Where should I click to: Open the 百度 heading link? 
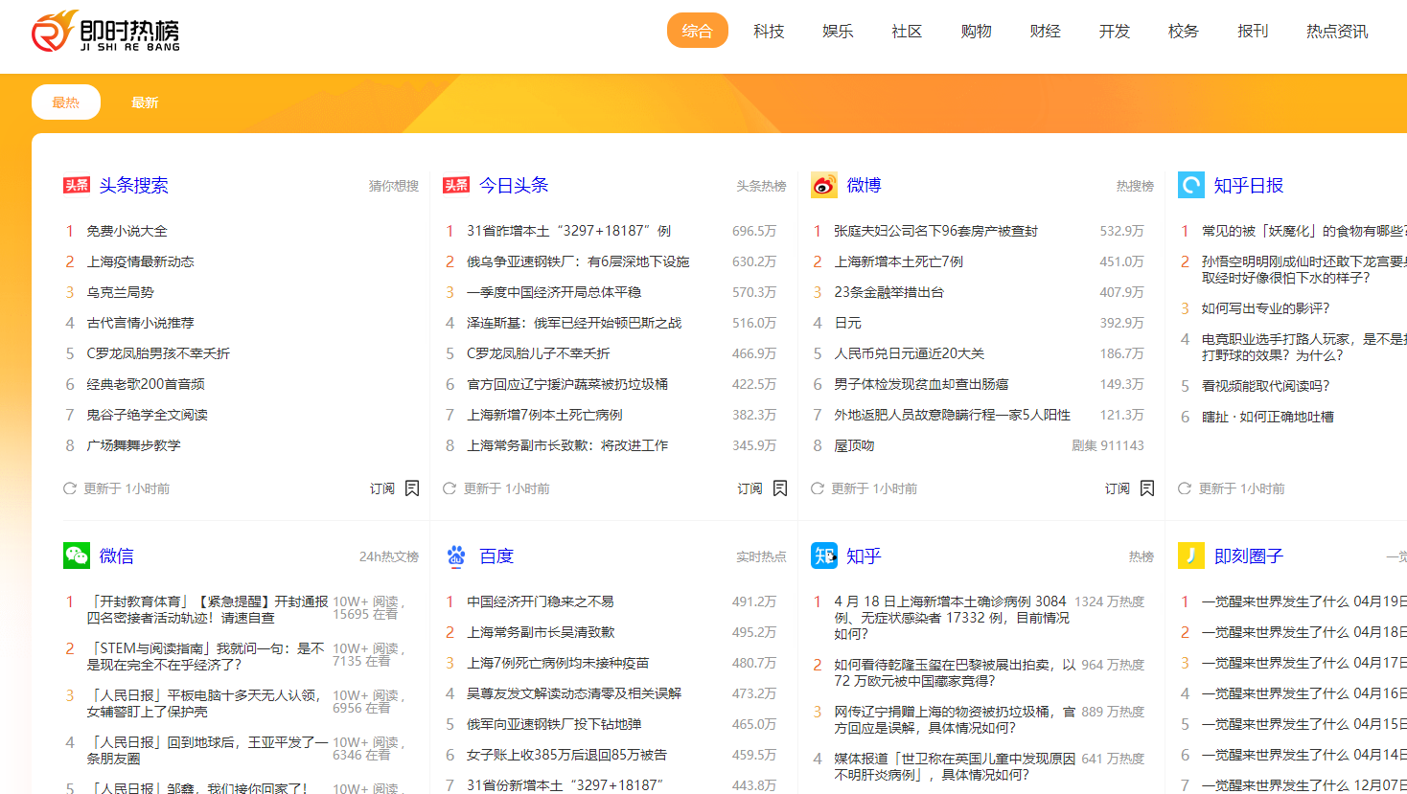496,556
